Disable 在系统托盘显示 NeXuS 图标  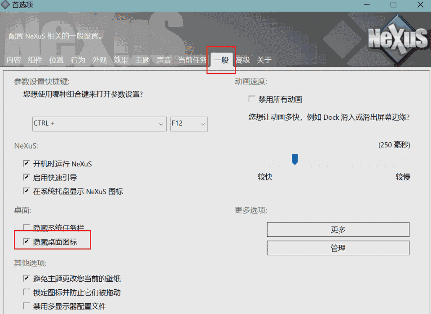coord(26,190)
